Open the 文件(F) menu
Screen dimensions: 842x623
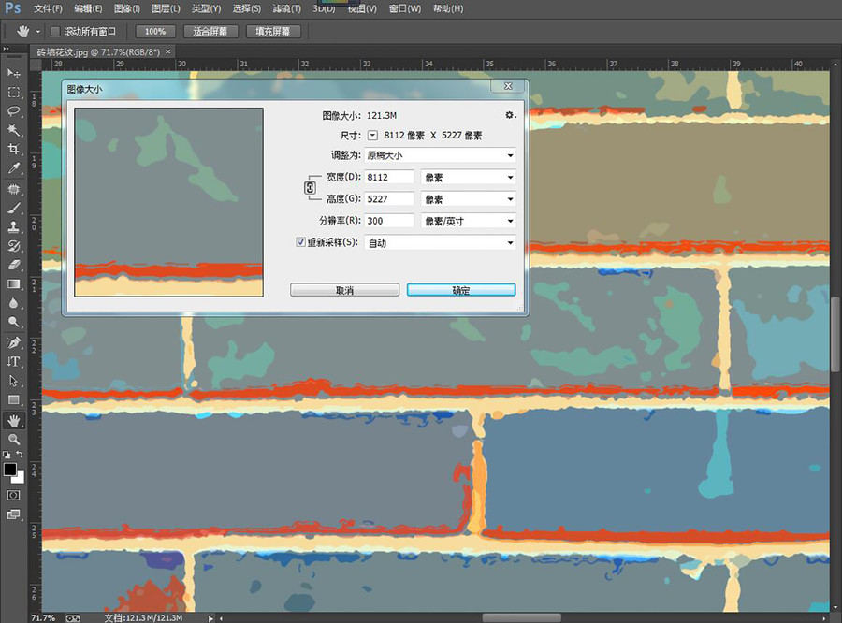[x=48, y=8]
